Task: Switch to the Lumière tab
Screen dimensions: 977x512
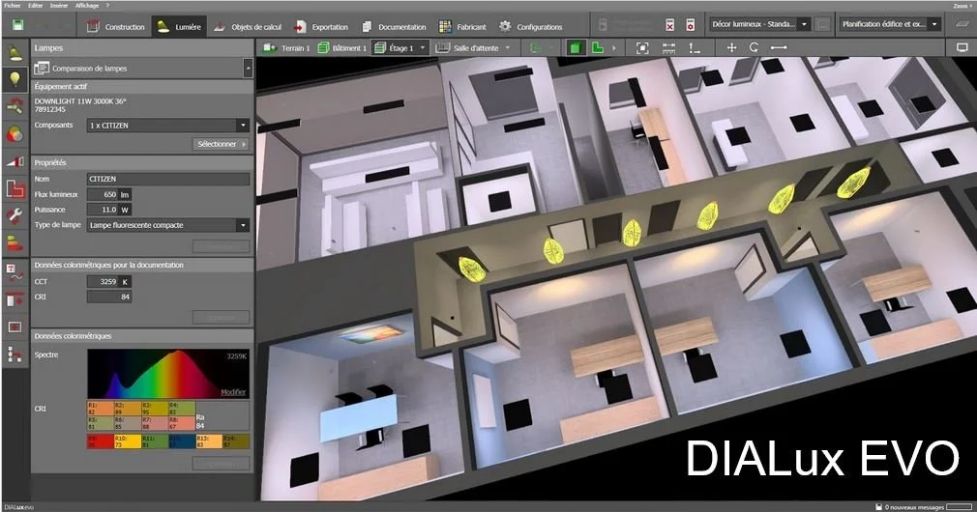Action: click(180, 27)
